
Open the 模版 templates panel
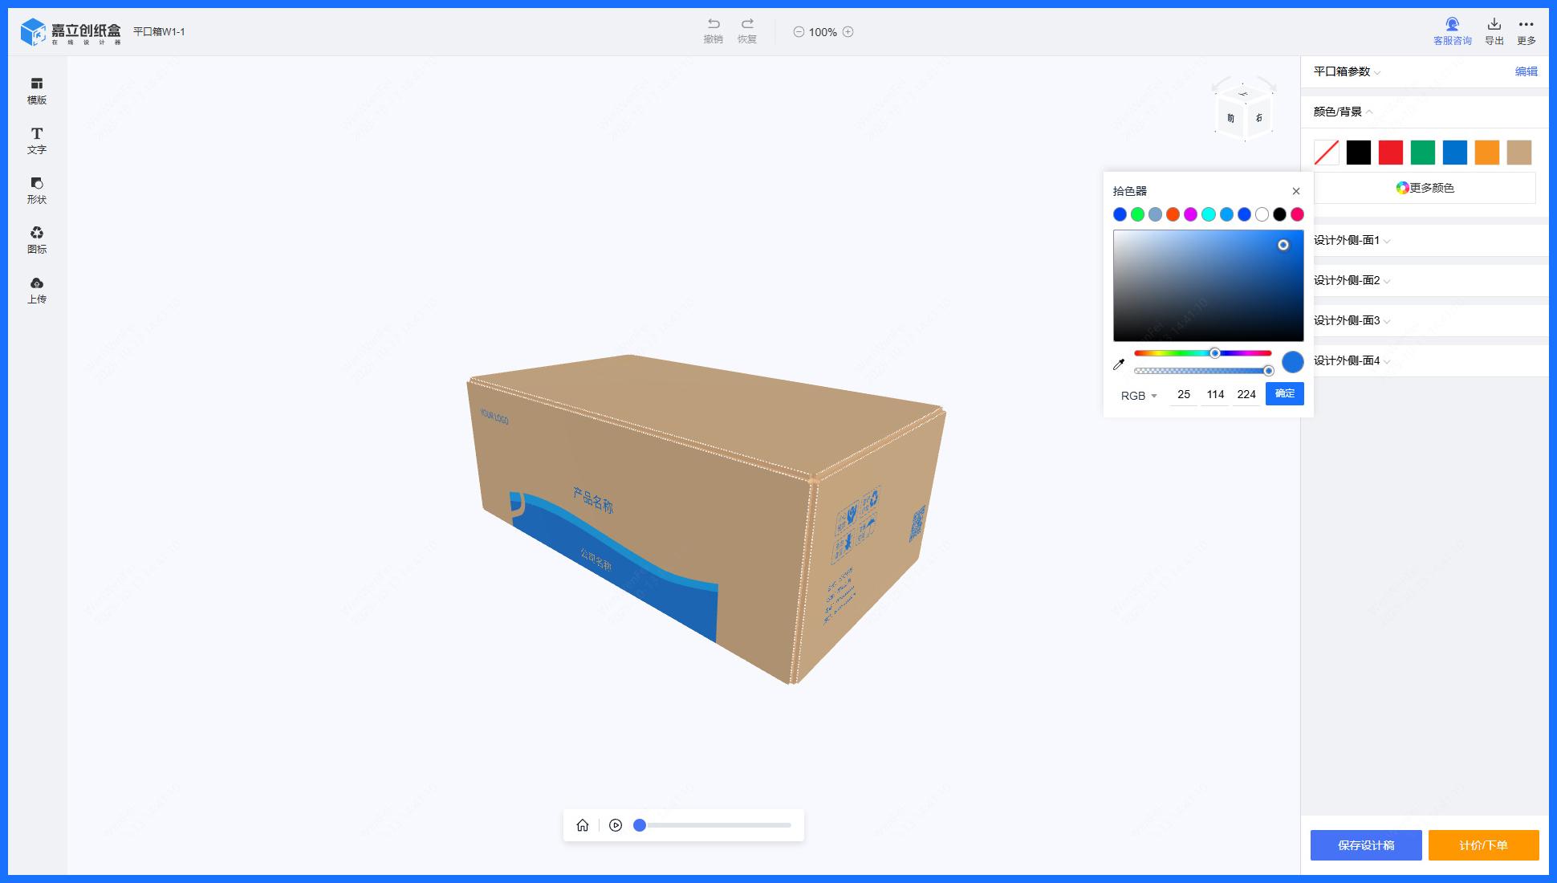tap(37, 90)
